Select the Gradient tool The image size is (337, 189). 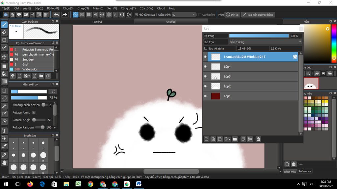click(4, 82)
